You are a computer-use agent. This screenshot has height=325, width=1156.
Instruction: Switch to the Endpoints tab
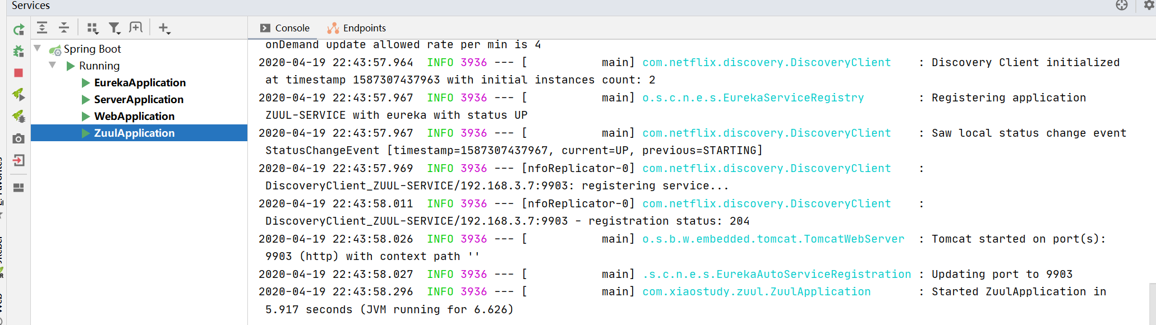coord(357,28)
